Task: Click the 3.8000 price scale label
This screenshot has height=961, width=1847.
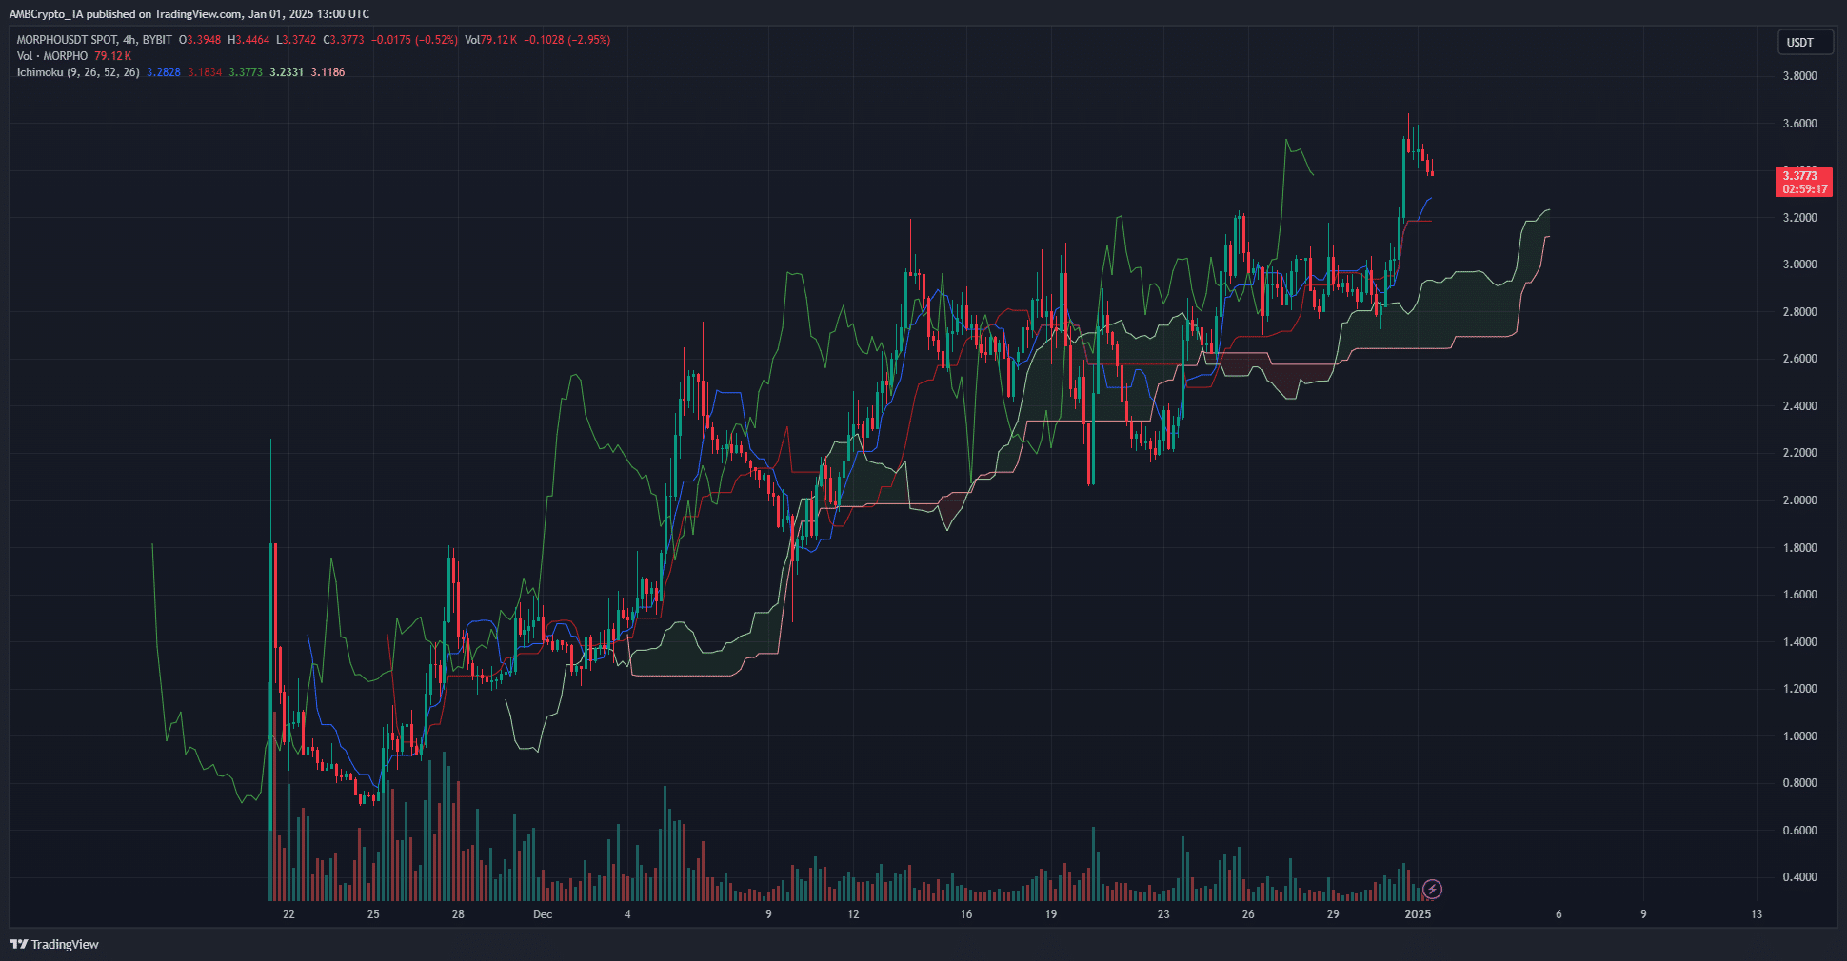Action: pyautogui.click(x=1799, y=76)
